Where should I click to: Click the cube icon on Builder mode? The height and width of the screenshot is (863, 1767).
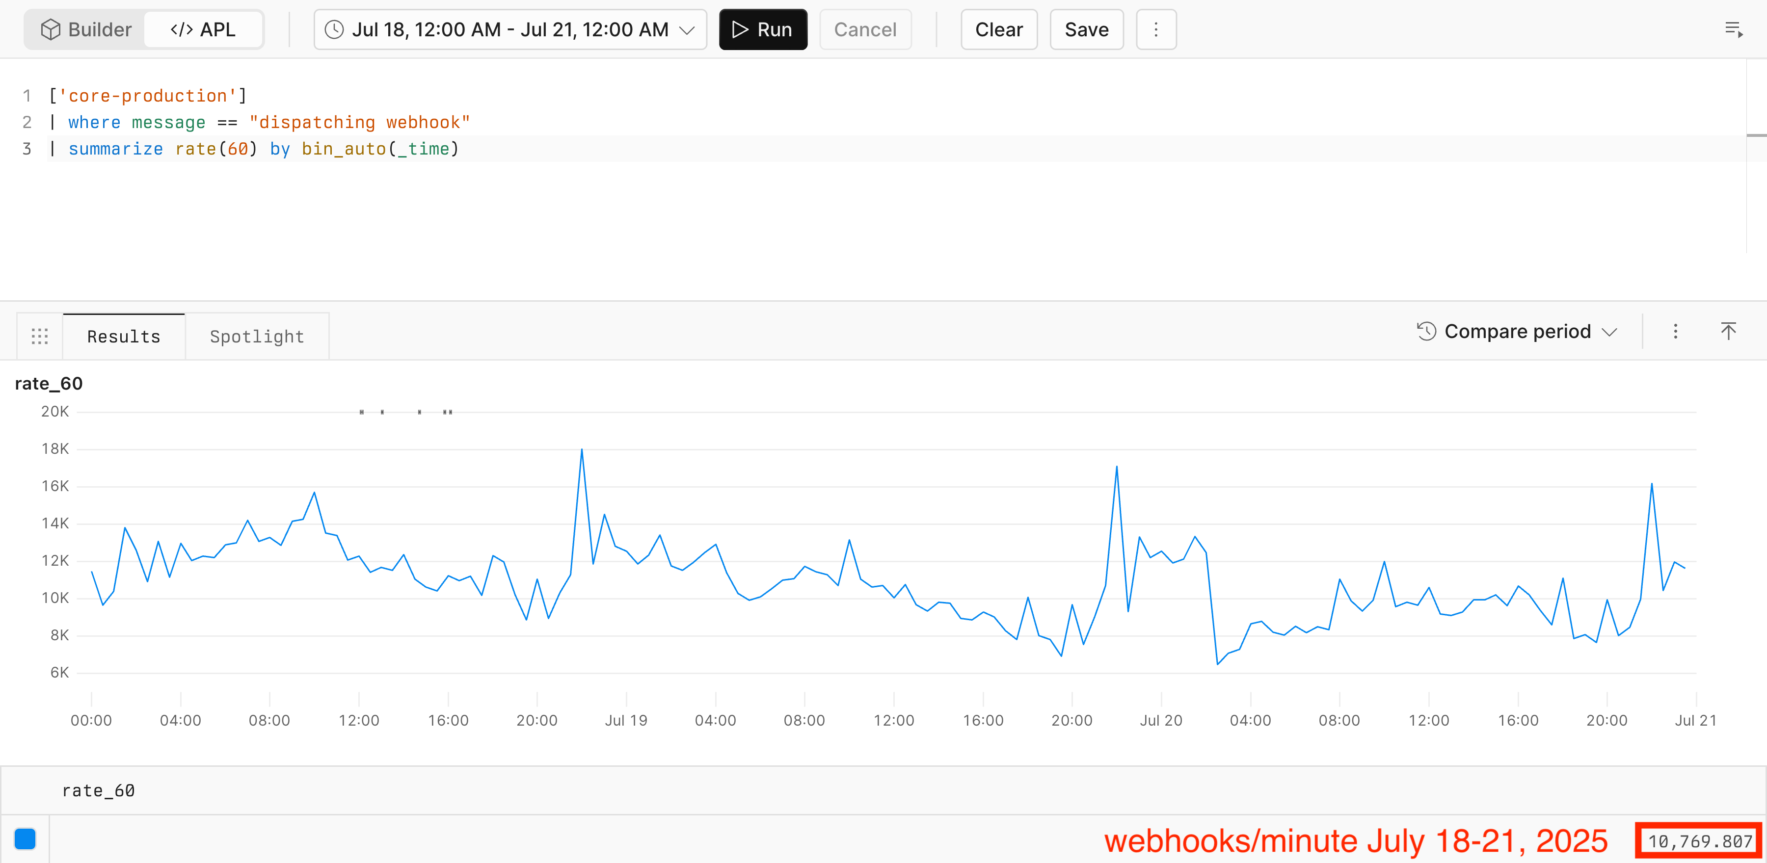51,29
